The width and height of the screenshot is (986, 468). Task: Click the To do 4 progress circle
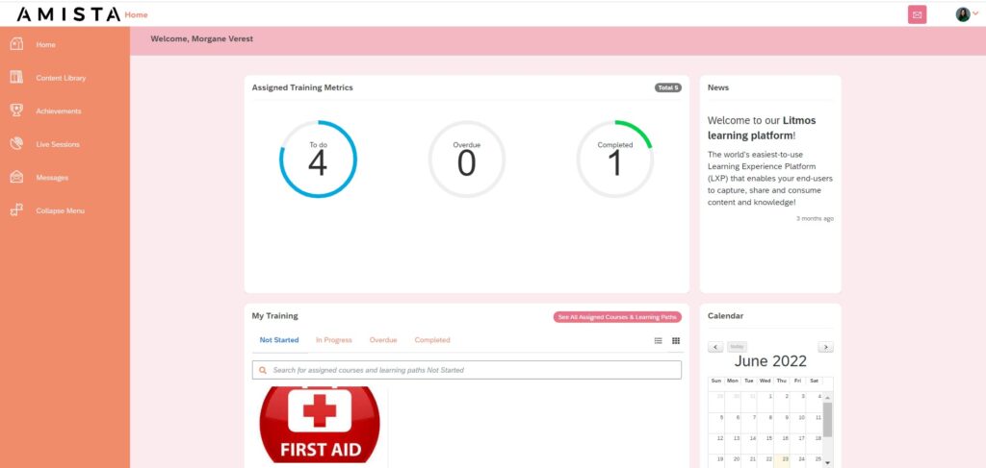click(x=318, y=160)
